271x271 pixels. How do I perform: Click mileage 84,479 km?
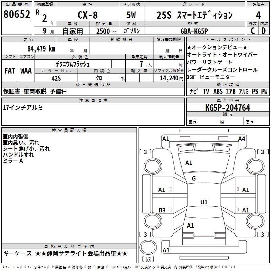pos(41,49)
